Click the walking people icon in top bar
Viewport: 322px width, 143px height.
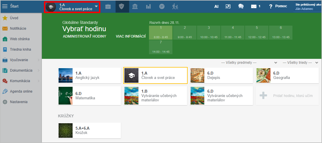tap(175, 6)
